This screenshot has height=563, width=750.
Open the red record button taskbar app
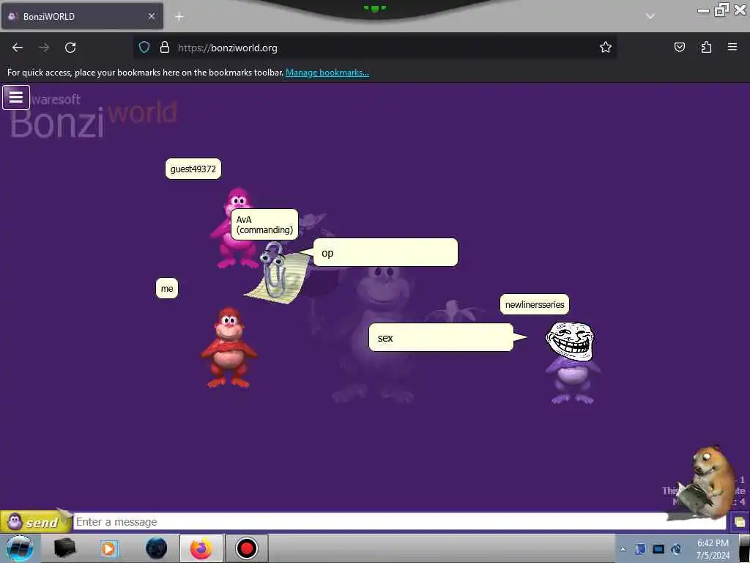tap(247, 548)
